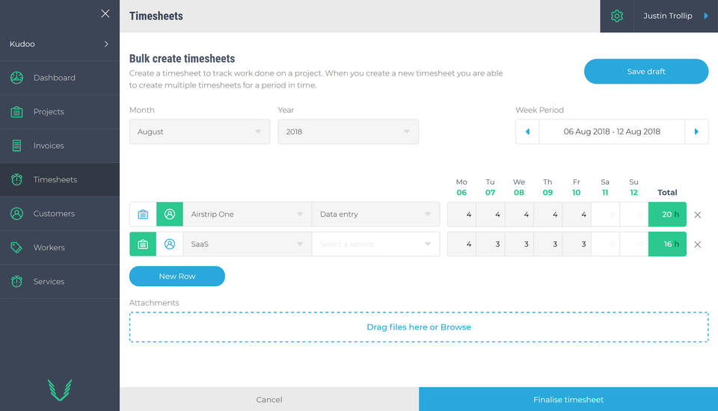Open Dashboard from the sidebar

54,78
